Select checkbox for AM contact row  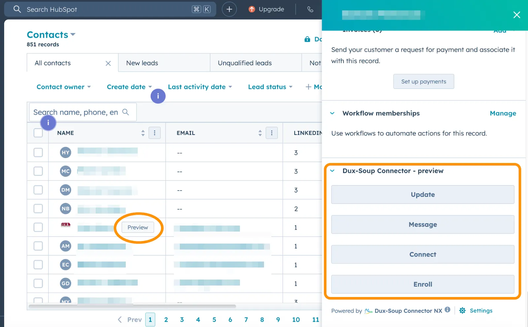[x=38, y=246]
